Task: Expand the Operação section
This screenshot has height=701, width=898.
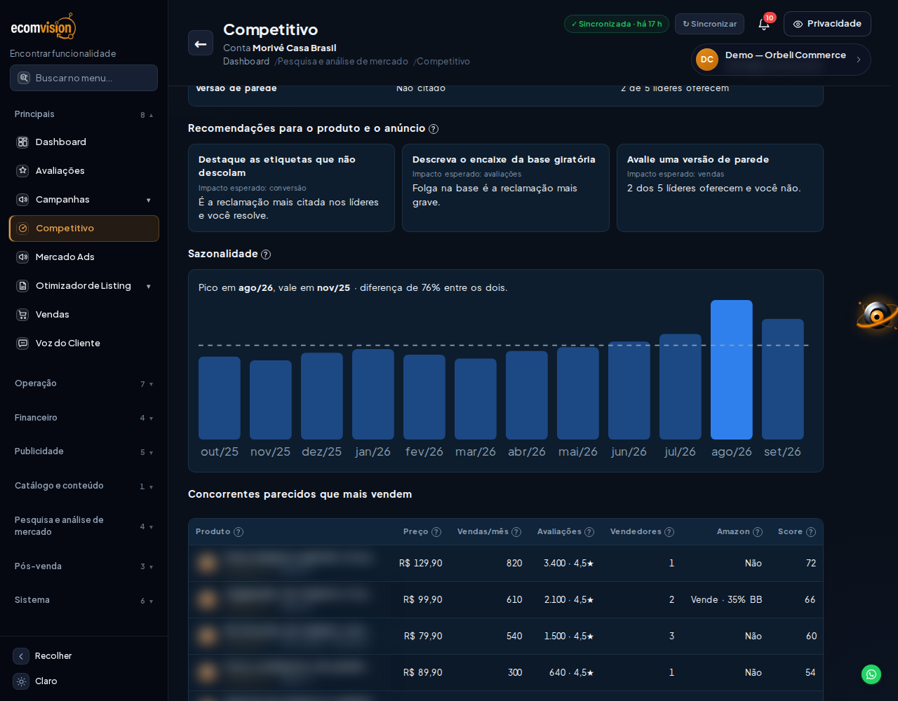Action: (83, 383)
